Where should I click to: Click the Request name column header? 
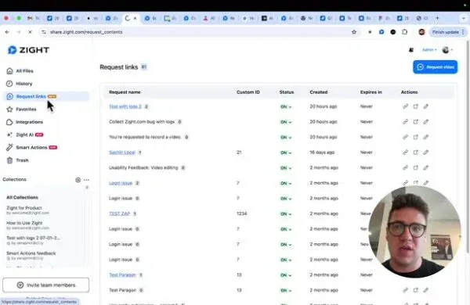125,92
